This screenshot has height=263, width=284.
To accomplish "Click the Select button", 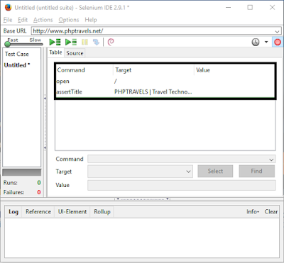I will [x=215, y=171].
